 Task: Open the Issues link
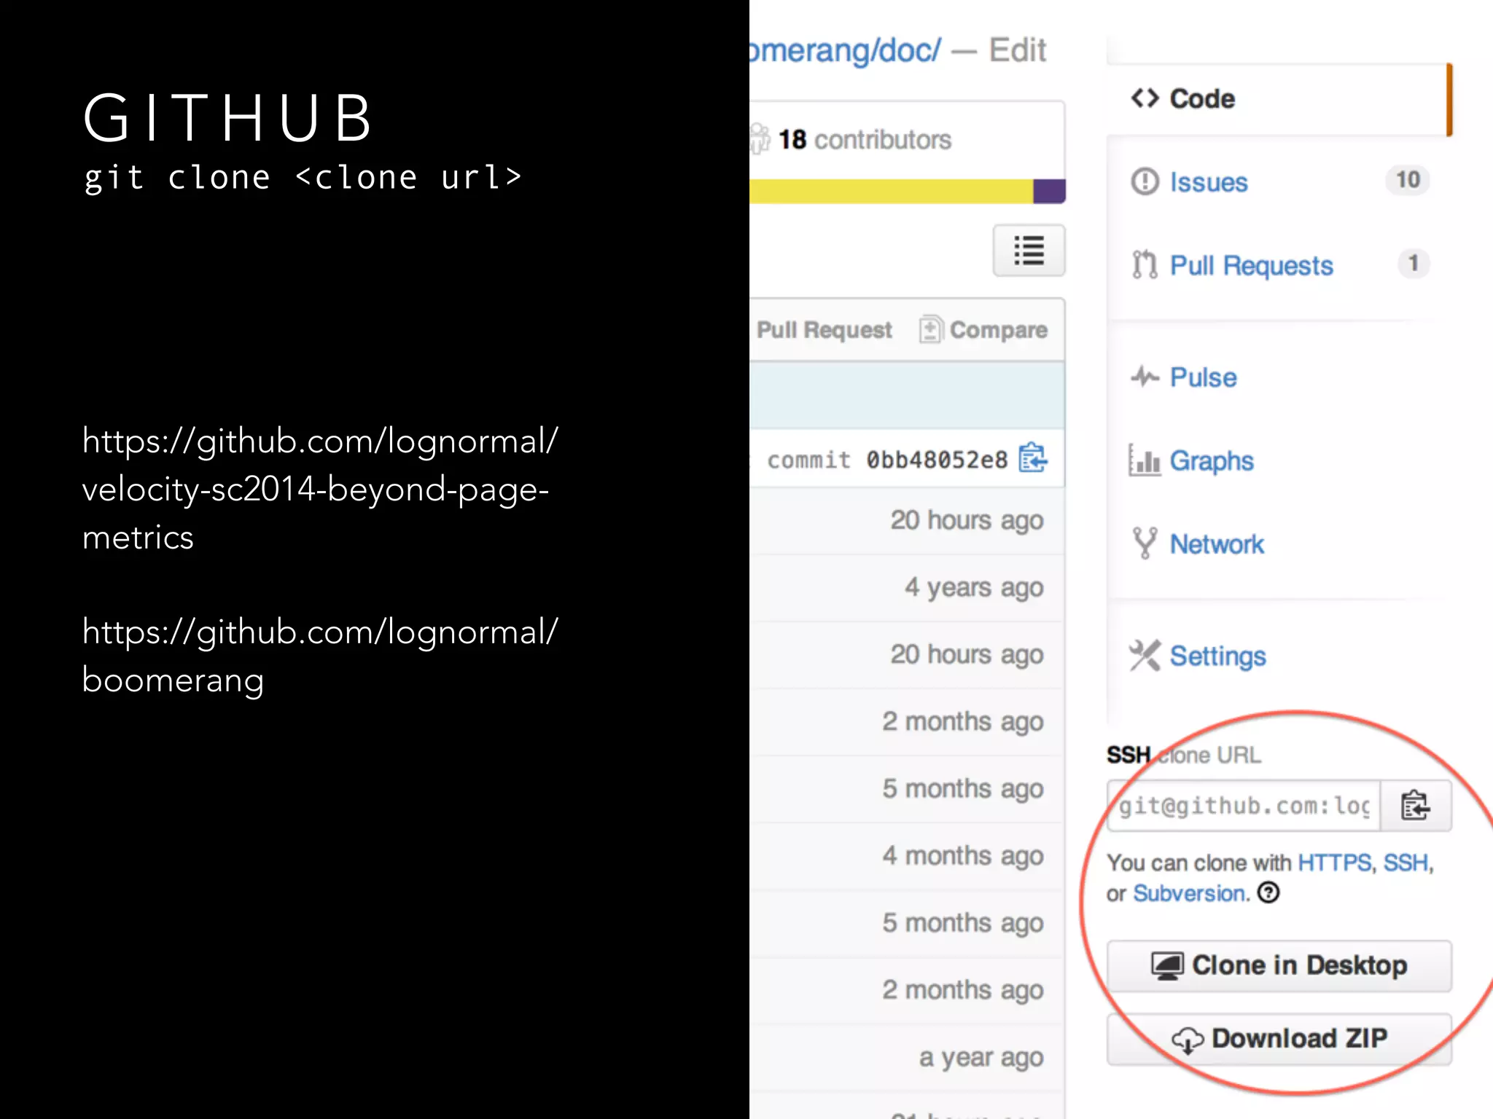click(x=1209, y=182)
